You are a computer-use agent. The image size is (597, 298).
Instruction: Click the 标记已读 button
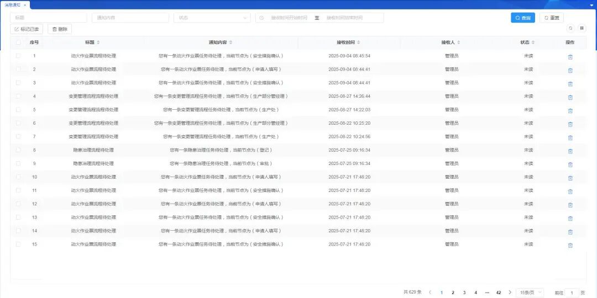(27, 29)
